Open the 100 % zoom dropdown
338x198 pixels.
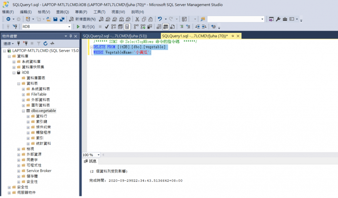[98, 155]
